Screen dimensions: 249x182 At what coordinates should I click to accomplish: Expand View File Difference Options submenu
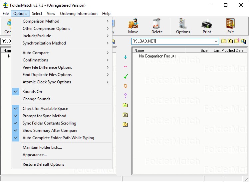pos(62,67)
